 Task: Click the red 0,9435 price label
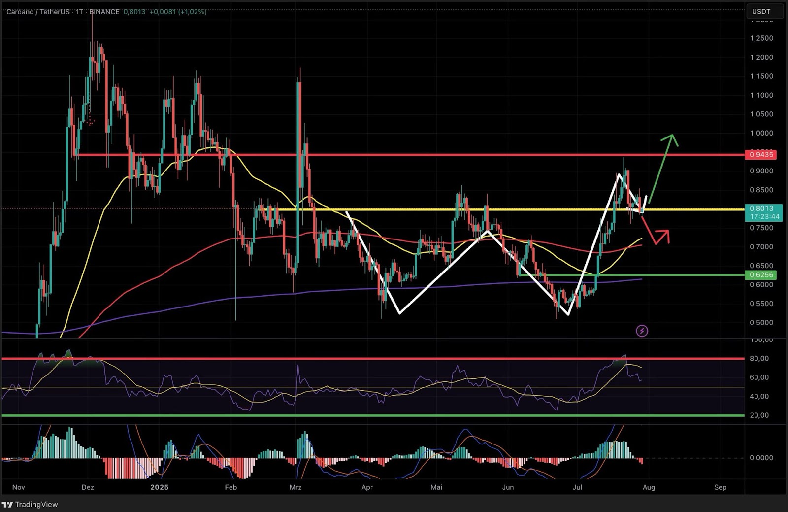tap(761, 155)
